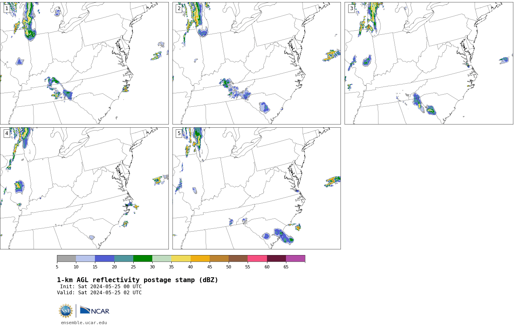
Task: Open ensemble member 3 map panel
Action: coord(429,63)
